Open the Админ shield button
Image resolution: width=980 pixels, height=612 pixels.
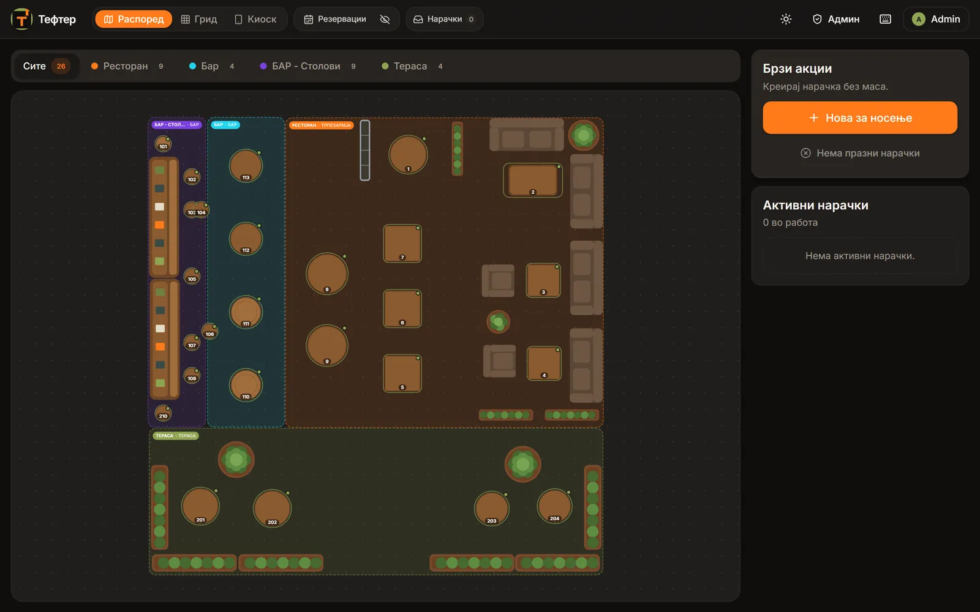point(836,19)
